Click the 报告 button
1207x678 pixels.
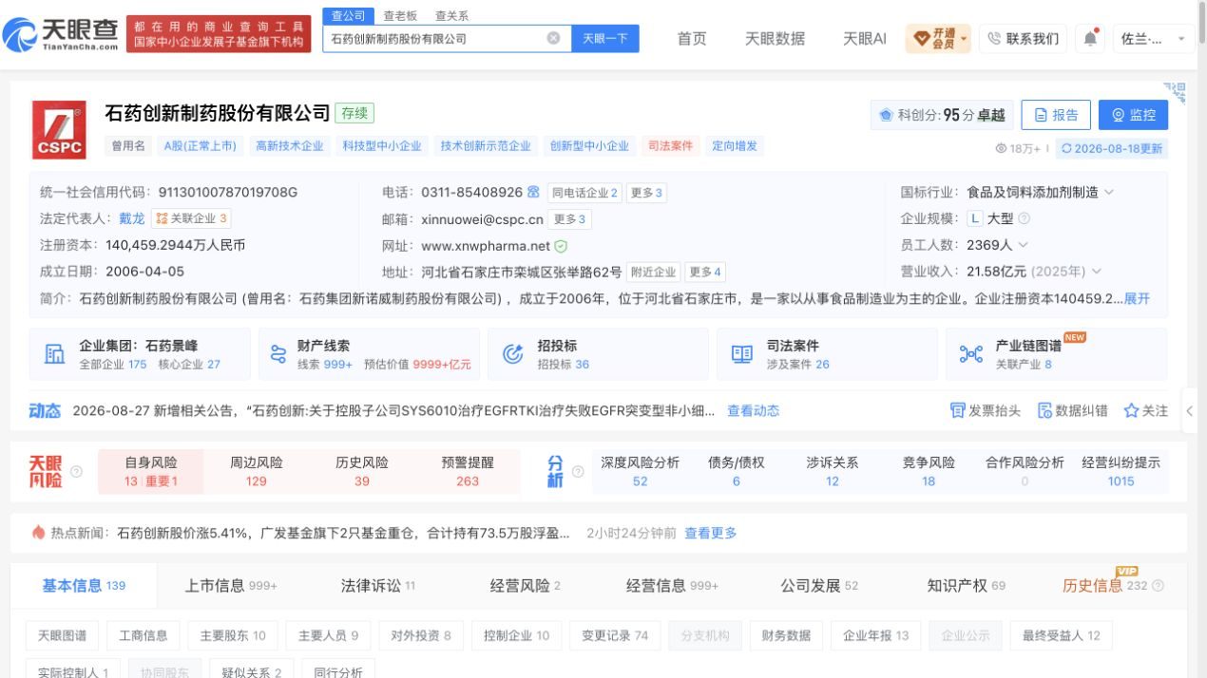[1056, 115]
